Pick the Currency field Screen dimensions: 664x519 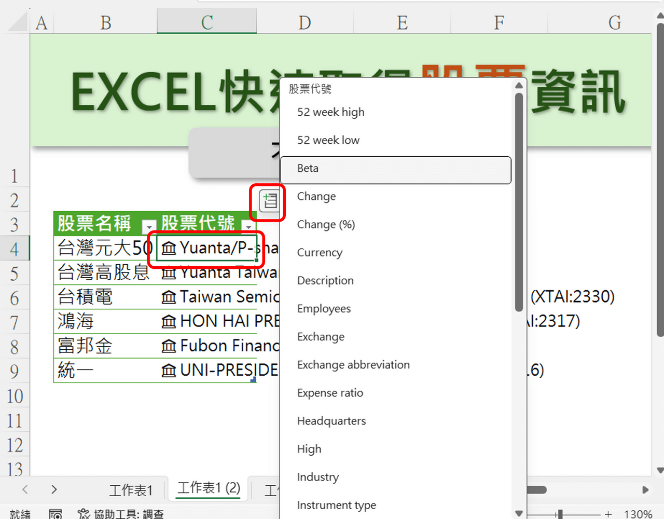point(396,252)
